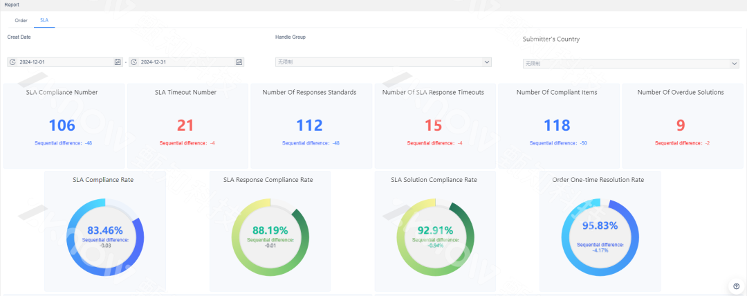Select the SLA tab

click(x=44, y=20)
